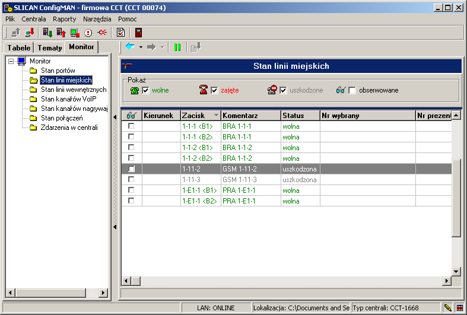The image size is (467, 315).
Task: Open the Plik menu
Action: (x=10, y=19)
